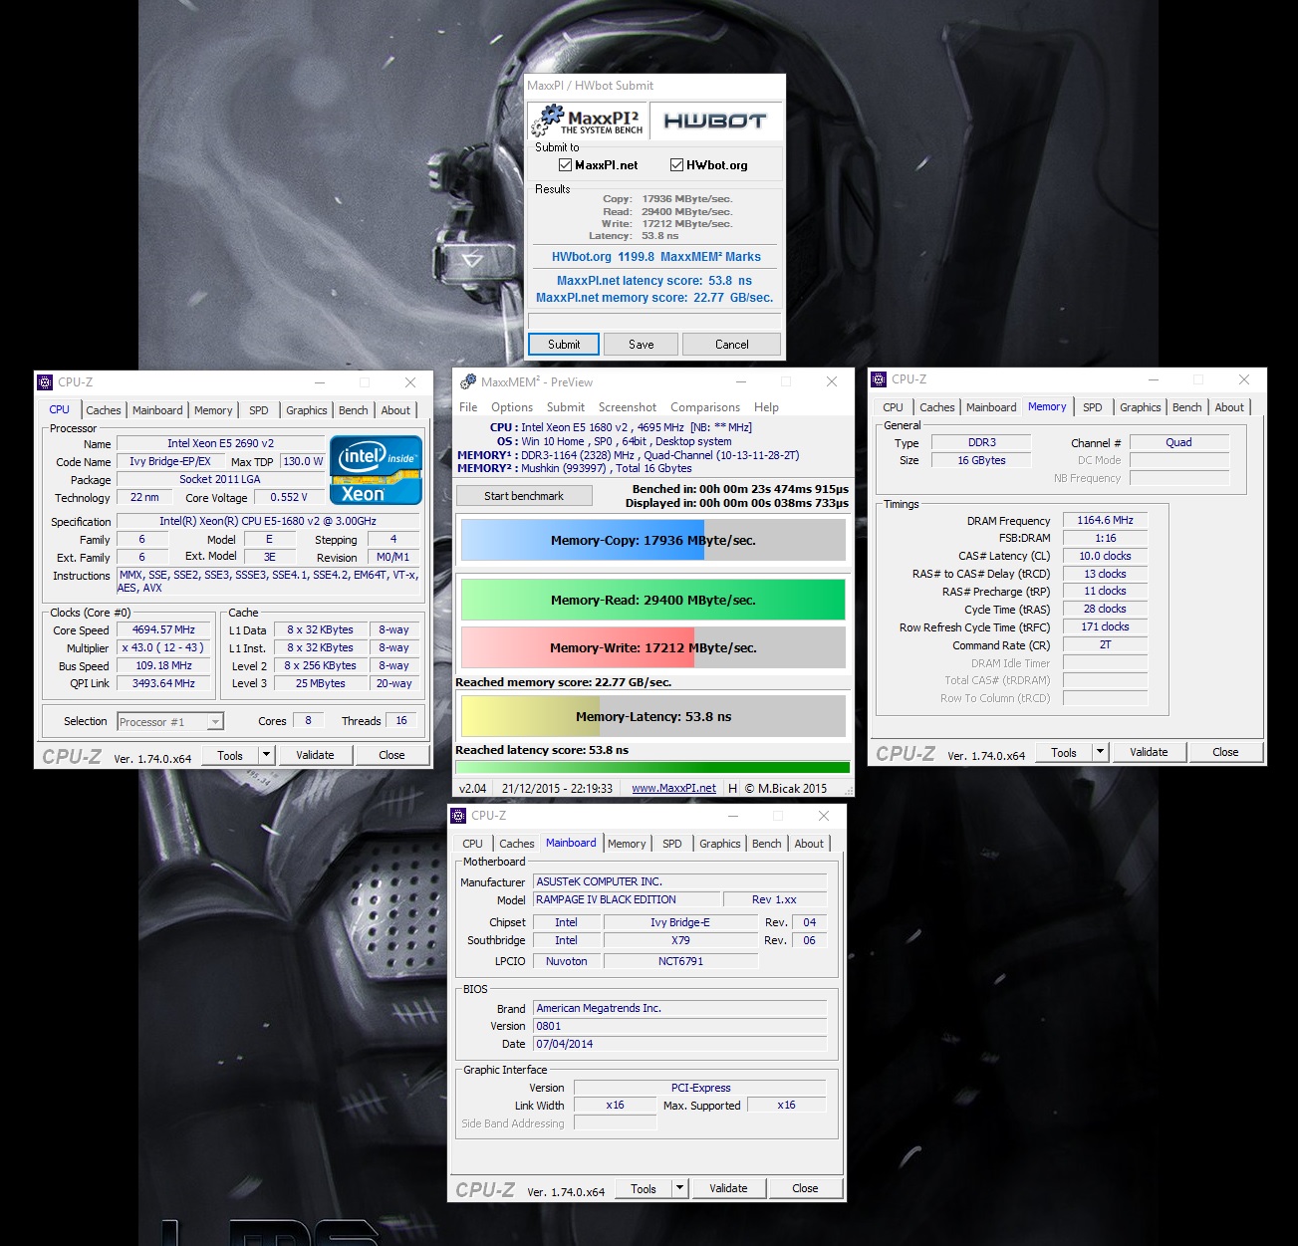Click CPU-Z title icon in Processor window
The width and height of the screenshot is (1298, 1246).
[45, 382]
